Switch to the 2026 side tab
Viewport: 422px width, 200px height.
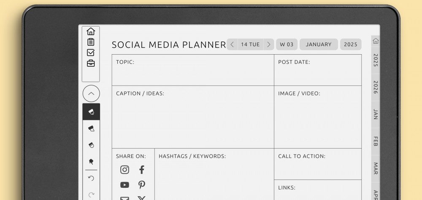(x=376, y=87)
